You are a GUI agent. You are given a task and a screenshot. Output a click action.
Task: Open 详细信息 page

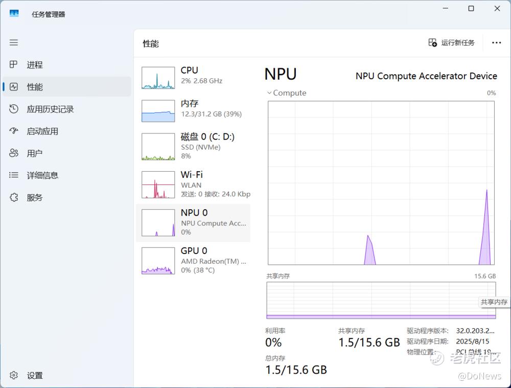pos(66,175)
